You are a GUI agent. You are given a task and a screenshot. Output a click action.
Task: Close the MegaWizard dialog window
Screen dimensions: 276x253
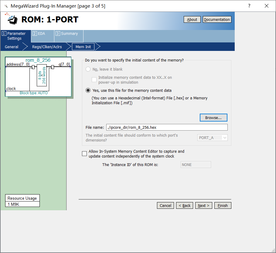pyautogui.click(x=267, y=6)
